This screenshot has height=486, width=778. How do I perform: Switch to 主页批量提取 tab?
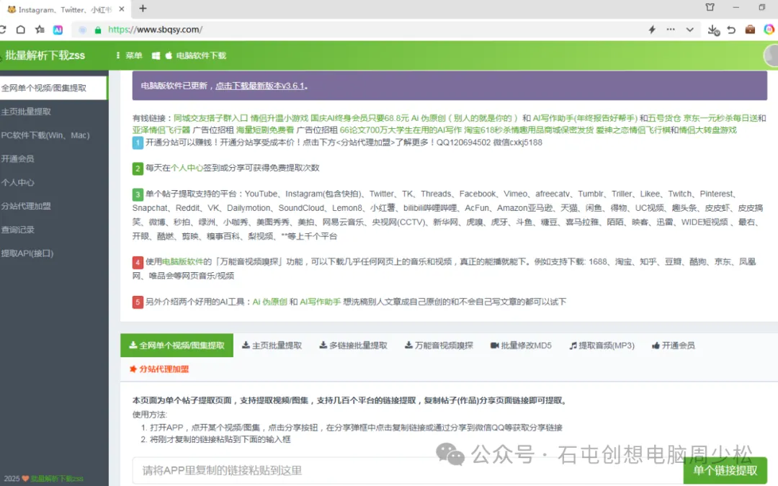[272, 346]
